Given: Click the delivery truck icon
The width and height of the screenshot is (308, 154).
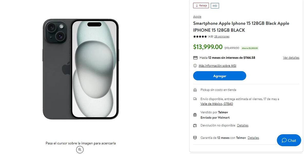Looking at the screenshot, I should 195,99.
